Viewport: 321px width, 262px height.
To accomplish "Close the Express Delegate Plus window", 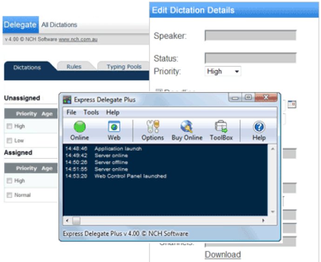I will click(x=266, y=97).
